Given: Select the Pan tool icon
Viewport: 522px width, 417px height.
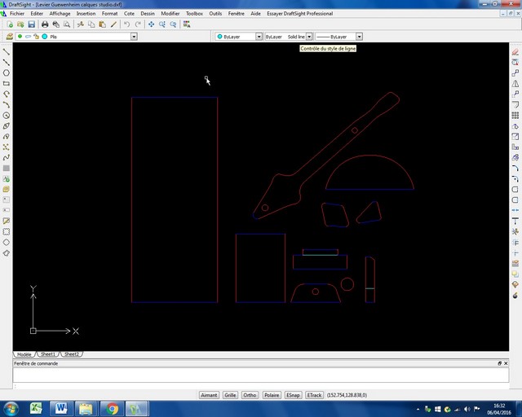Looking at the screenshot, I should [151, 24].
